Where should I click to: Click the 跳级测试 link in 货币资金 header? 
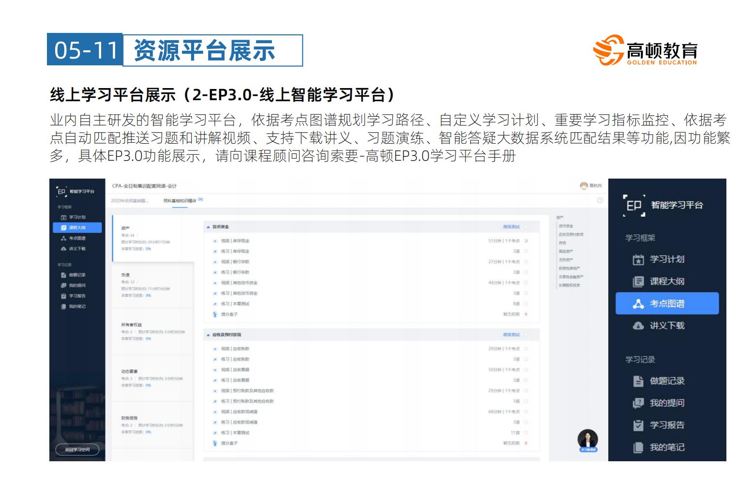click(x=512, y=227)
